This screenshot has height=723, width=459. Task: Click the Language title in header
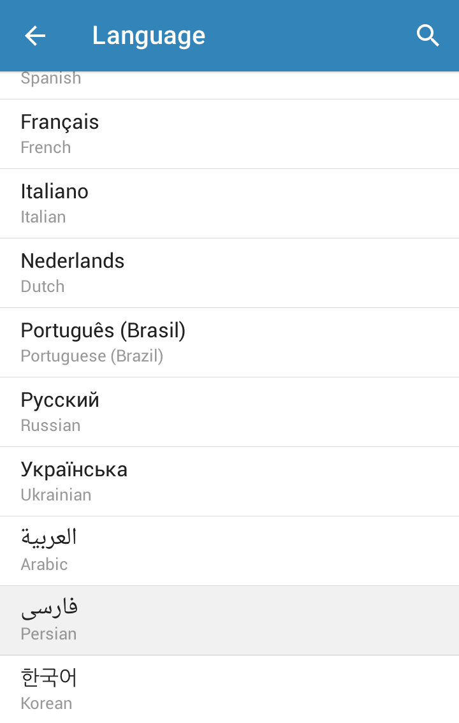pos(149,36)
